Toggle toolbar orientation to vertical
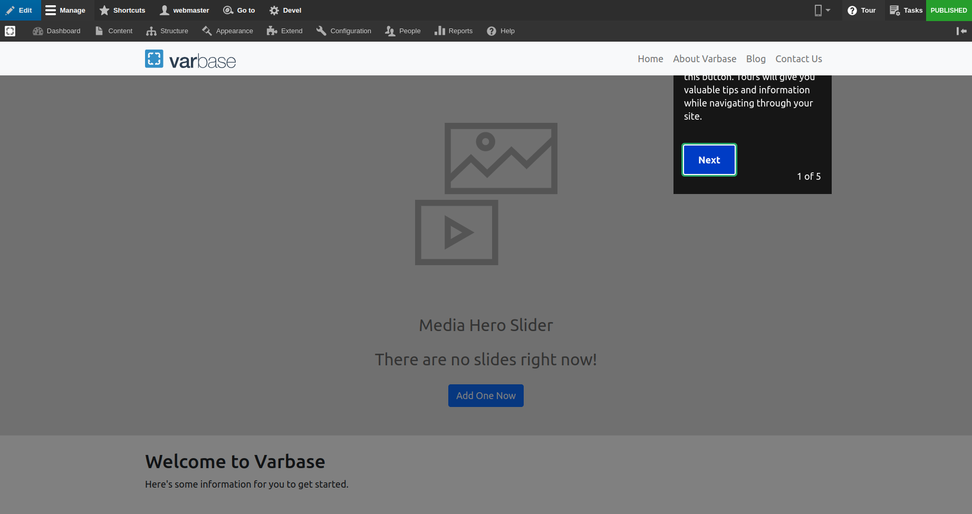 coord(961,31)
